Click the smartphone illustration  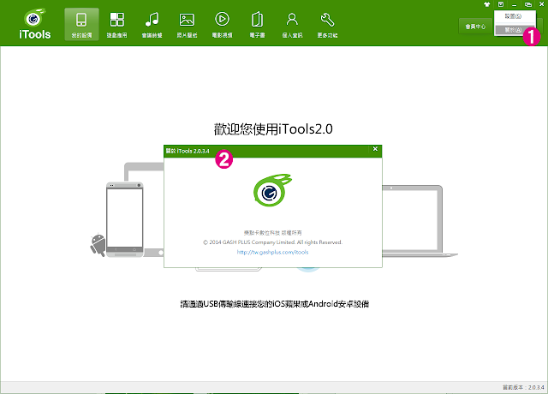(x=125, y=219)
